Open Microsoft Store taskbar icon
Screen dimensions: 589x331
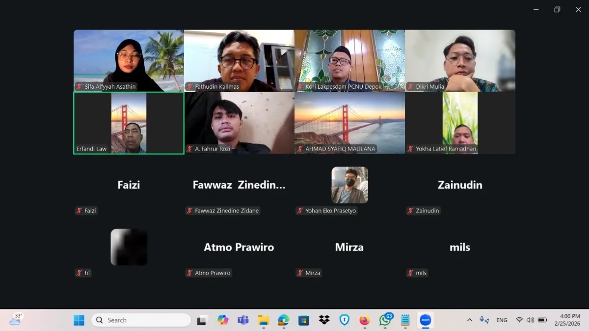[304, 320]
